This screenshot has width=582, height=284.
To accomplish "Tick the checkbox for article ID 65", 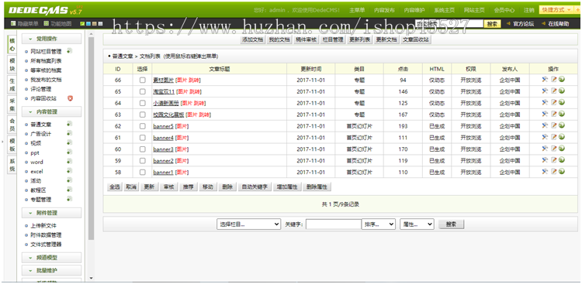I will [143, 91].
